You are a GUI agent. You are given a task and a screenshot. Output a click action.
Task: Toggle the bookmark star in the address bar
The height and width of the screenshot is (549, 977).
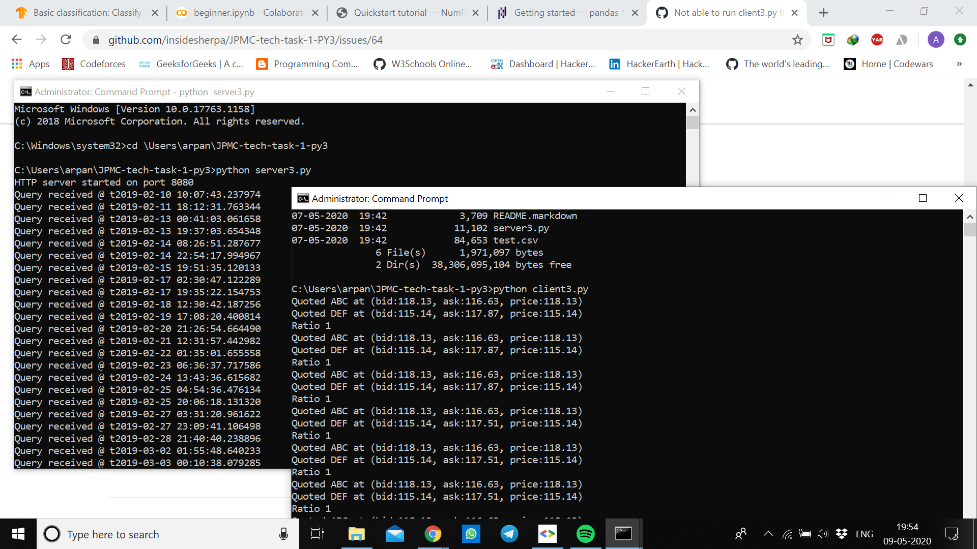(x=797, y=40)
